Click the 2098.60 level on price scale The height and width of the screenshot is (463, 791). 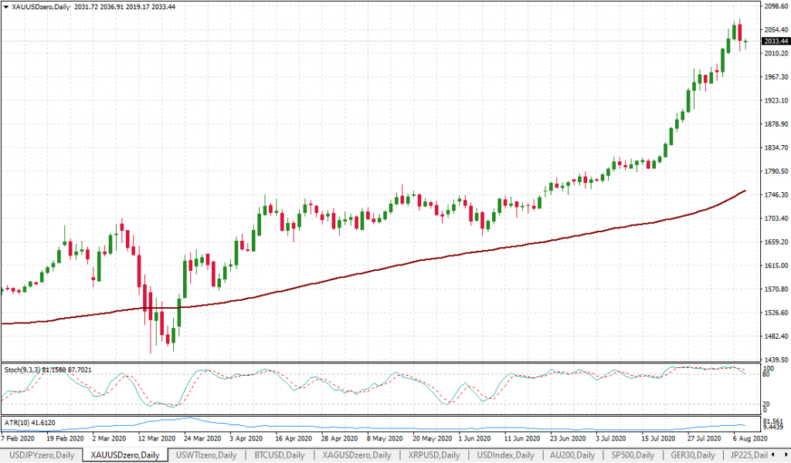775,6
